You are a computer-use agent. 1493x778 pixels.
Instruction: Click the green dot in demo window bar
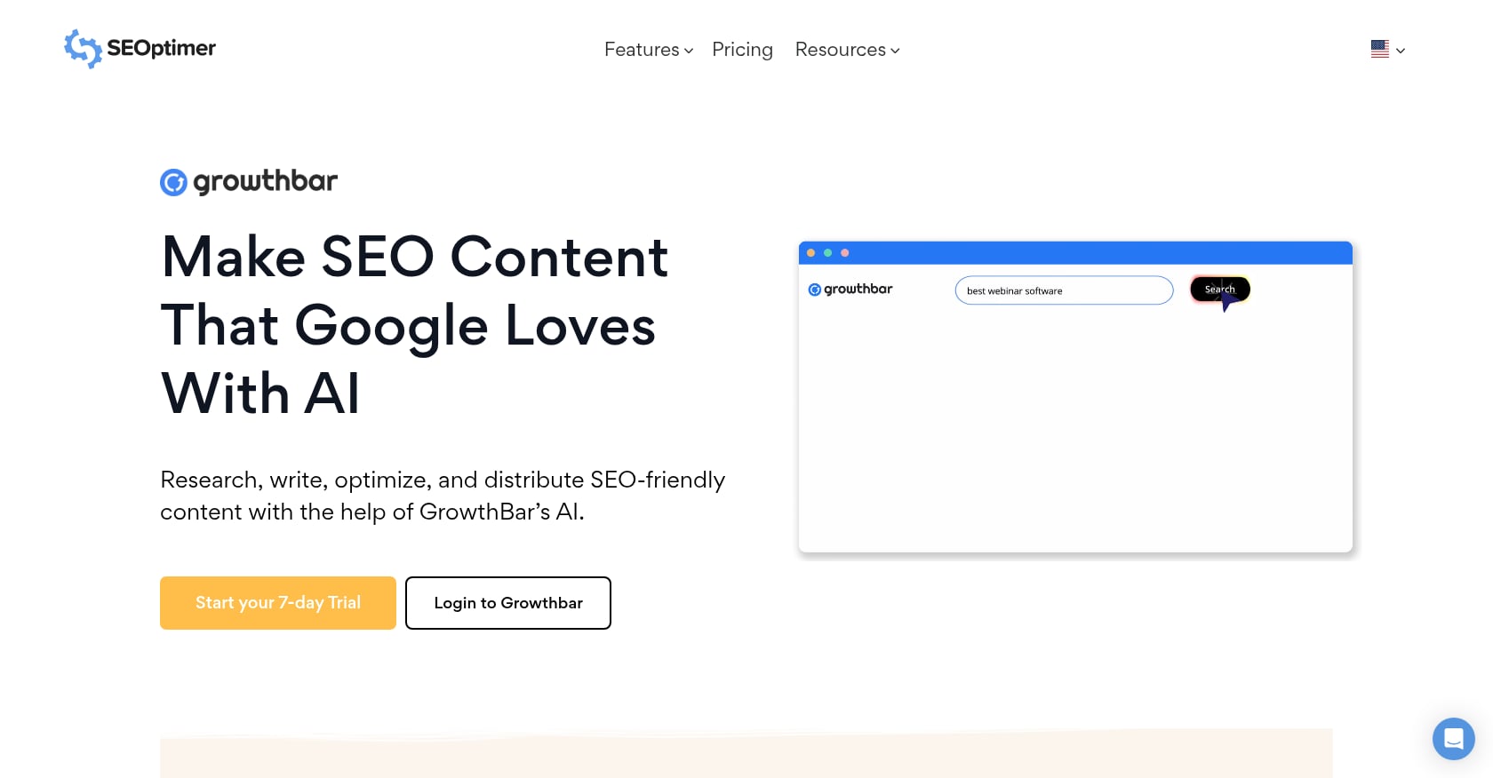point(827,253)
